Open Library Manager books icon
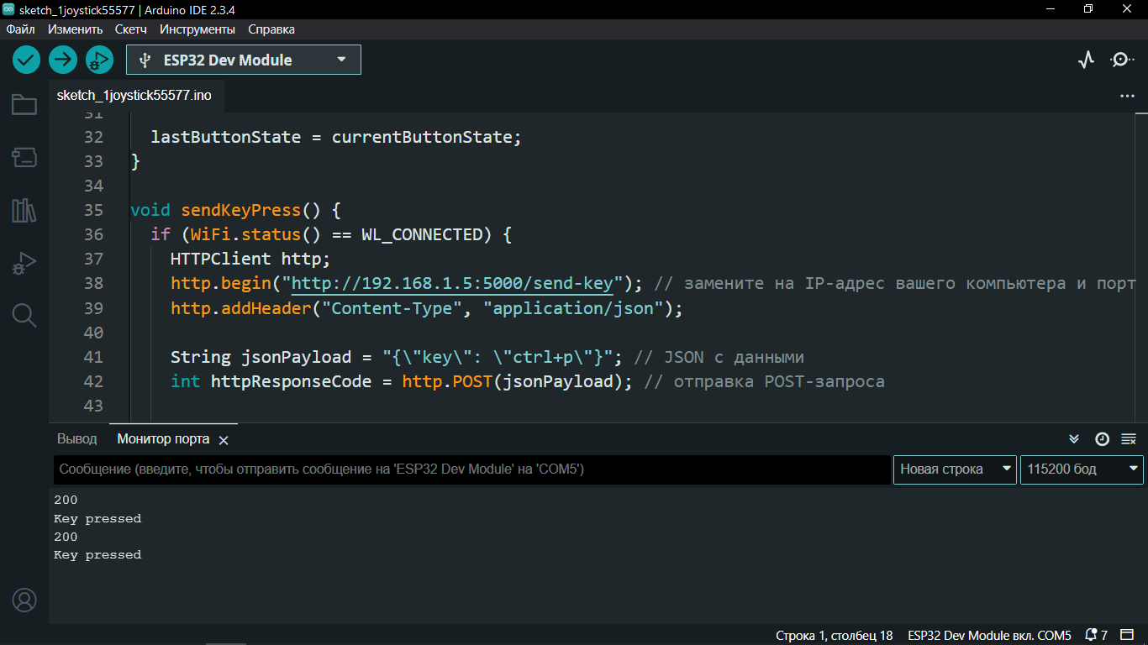This screenshot has height=645, width=1148. tap(24, 210)
